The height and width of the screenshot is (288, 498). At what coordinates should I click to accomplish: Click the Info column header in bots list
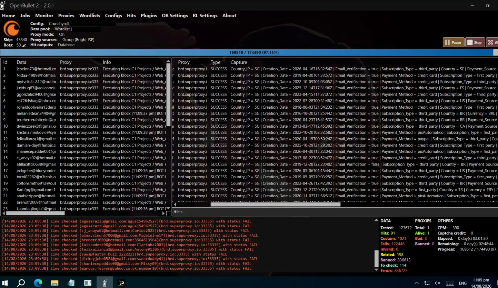point(107,62)
